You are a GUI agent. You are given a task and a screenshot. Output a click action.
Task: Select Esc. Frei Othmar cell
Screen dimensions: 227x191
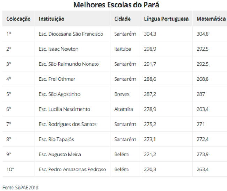pyautogui.click(x=72, y=79)
